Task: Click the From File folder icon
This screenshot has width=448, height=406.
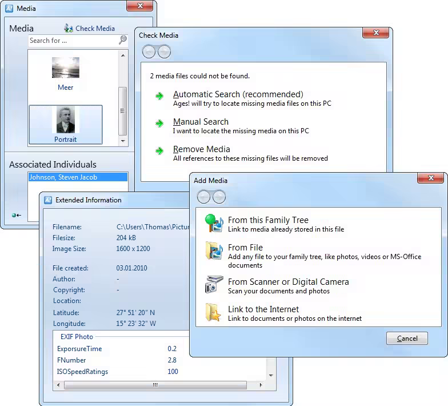Action: 213,252
